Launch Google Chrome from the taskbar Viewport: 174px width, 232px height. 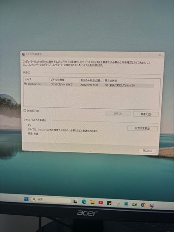pos(143,205)
